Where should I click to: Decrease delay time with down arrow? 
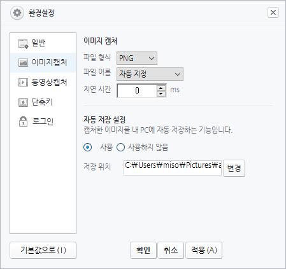point(161,93)
